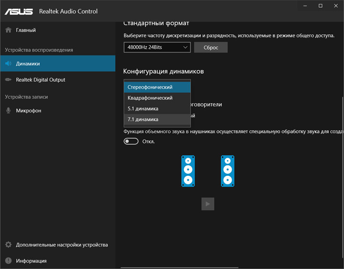Click the left blue speaker illustration
The height and width of the screenshot is (269, 344).
pyautogui.click(x=188, y=171)
